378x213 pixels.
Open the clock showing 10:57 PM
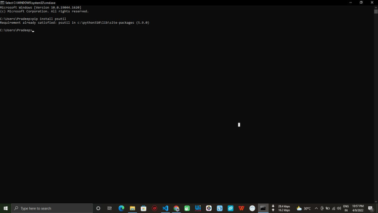point(358,208)
